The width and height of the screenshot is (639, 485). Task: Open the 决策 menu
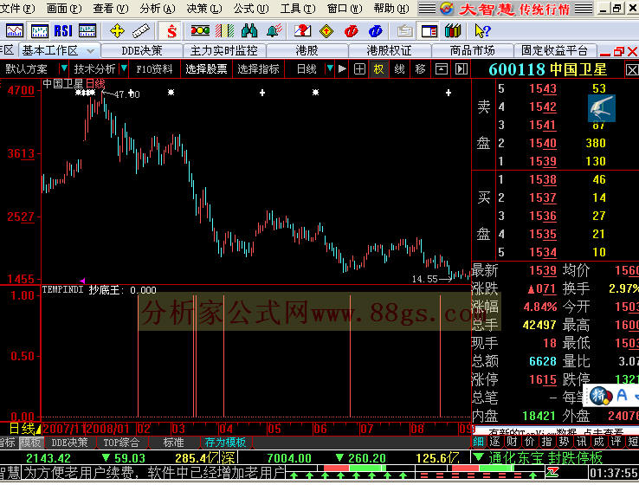pos(204,8)
